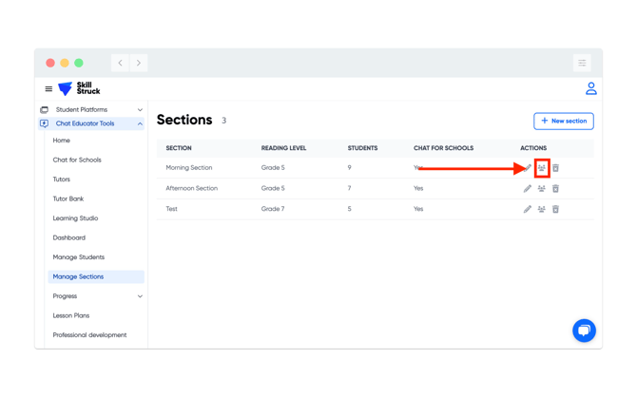Viewport: 637px width, 397px height.
Task: Expand the Student Platforms menu
Action: (140, 110)
